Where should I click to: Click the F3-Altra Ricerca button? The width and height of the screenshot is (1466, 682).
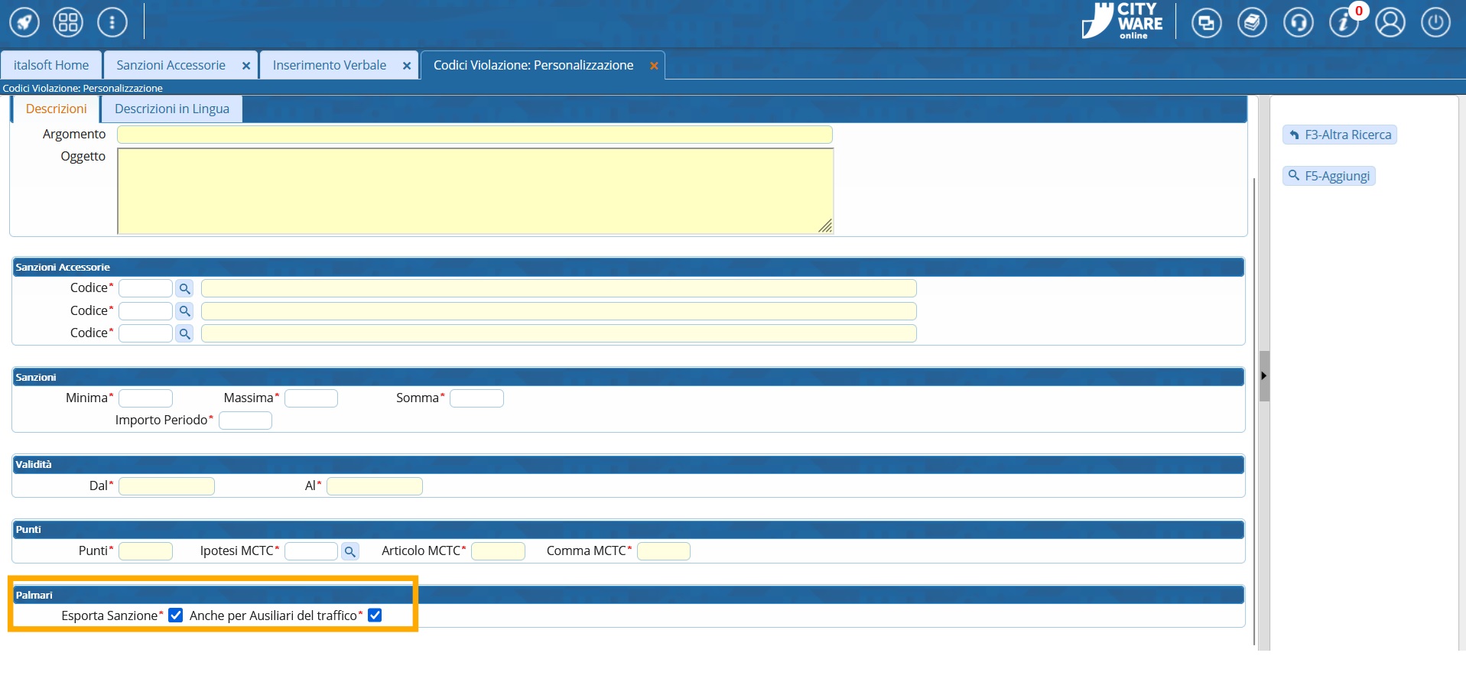[1340, 135]
